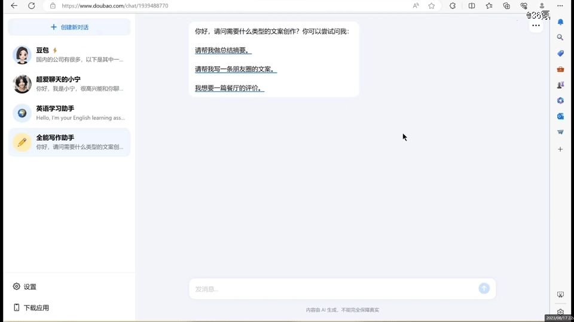574x322 pixels.
Task: Click the notification bell in the Edge sidebar
Action: tap(560, 22)
